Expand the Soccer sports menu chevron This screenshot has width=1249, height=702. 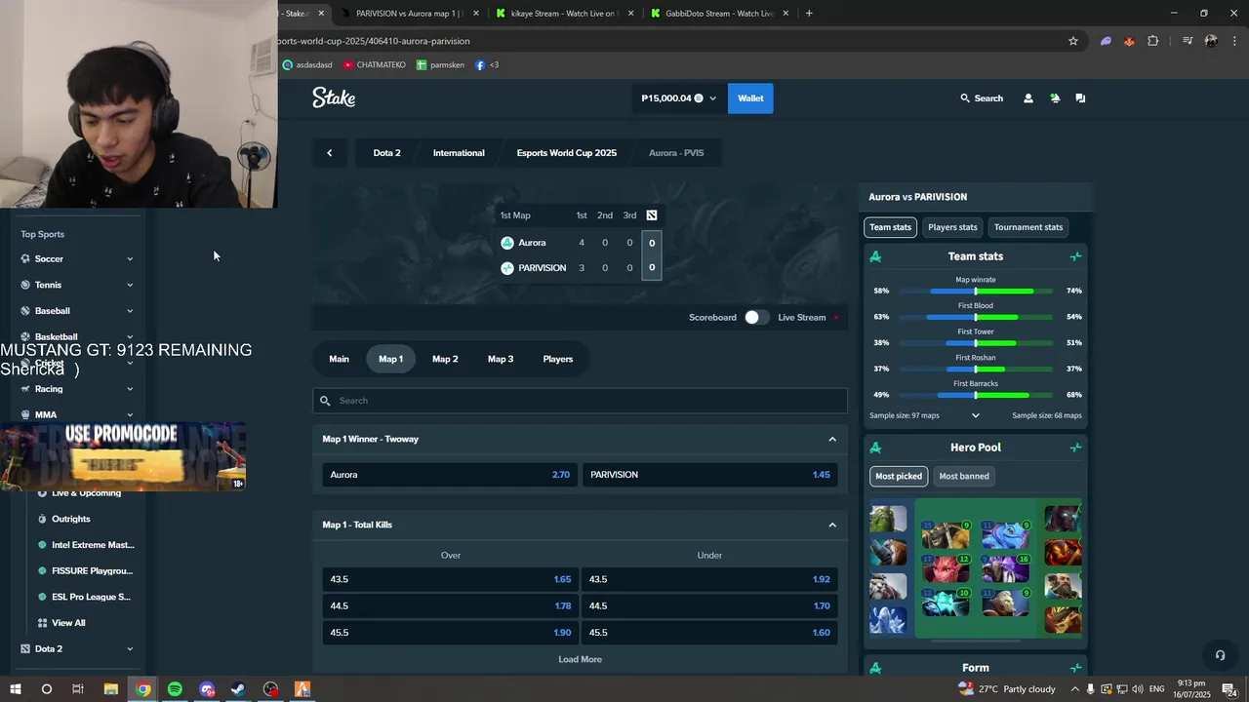coord(130,259)
